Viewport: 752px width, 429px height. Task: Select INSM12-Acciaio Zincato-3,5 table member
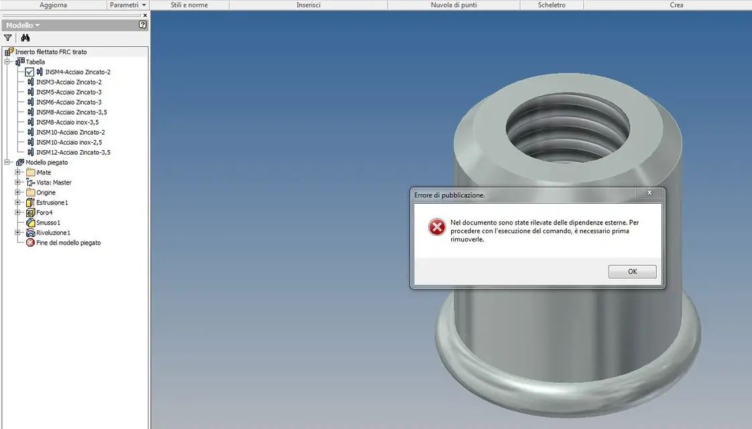pyautogui.click(x=73, y=153)
